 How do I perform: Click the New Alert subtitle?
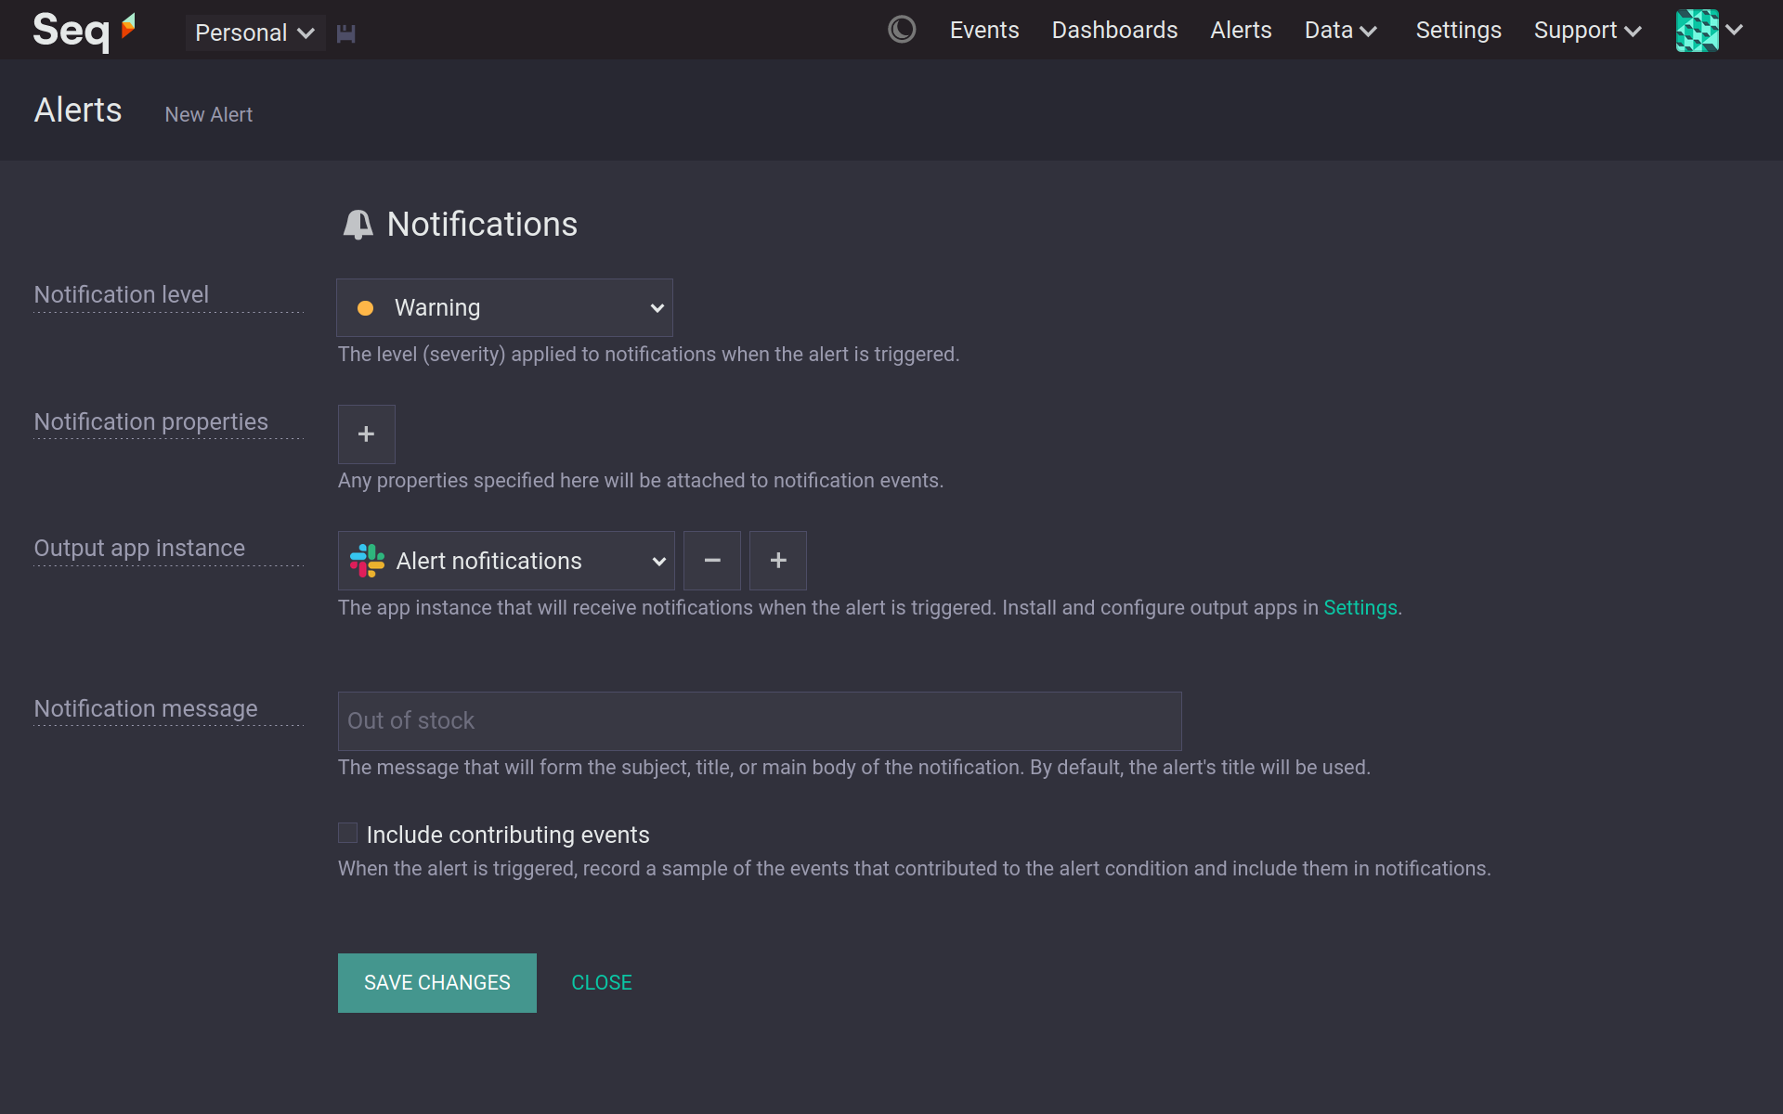click(209, 115)
